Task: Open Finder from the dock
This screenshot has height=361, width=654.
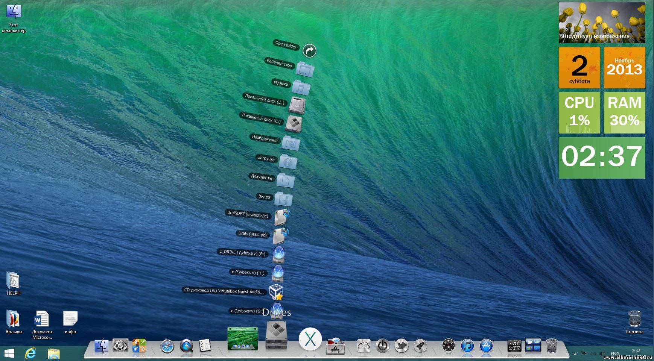Action: [x=102, y=346]
